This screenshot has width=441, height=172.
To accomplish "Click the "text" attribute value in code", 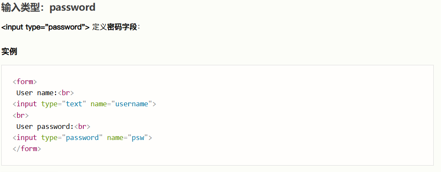I will [76, 104].
